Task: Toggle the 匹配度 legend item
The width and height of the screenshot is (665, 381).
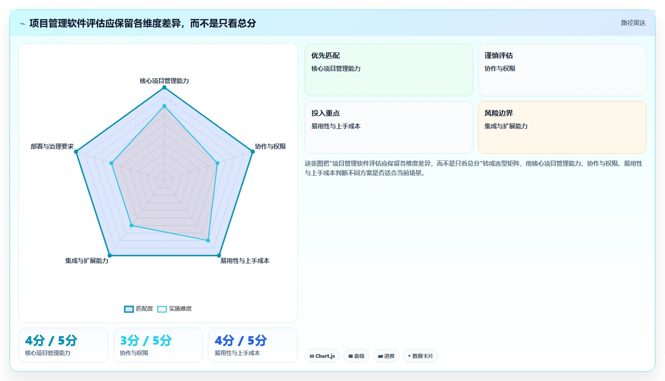Action: pos(138,309)
